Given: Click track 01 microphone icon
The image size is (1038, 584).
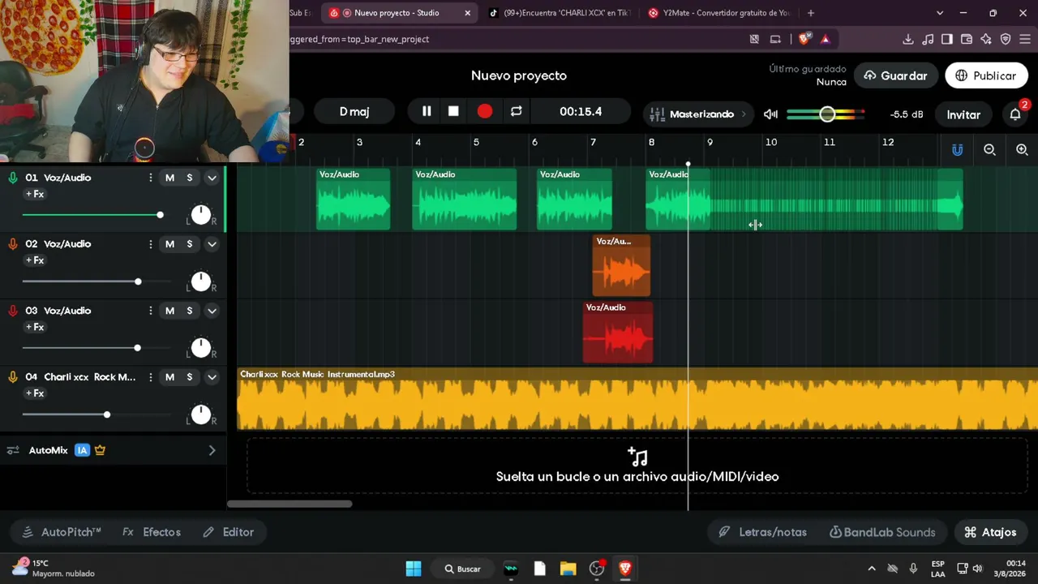Looking at the screenshot, I should point(12,178).
